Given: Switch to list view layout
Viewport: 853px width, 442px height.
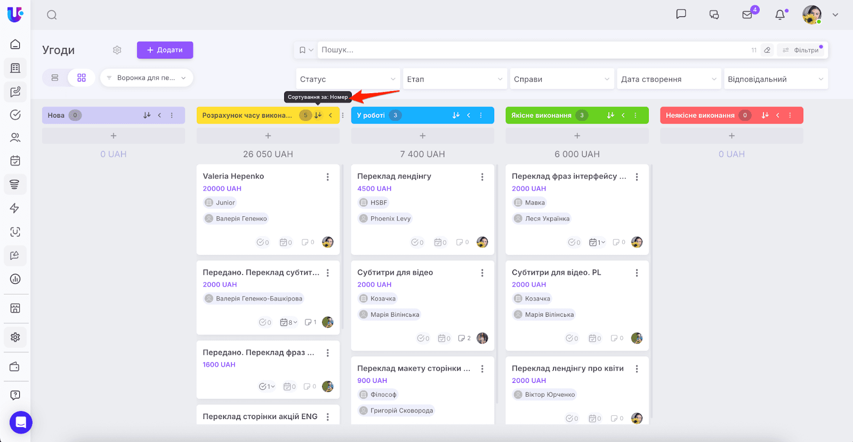Looking at the screenshot, I should pos(55,78).
